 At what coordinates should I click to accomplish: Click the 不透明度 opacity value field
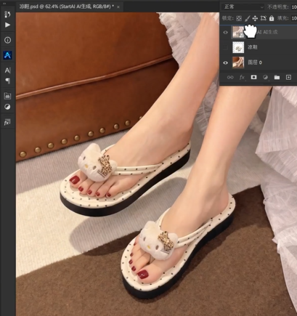[x=293, y=7]
